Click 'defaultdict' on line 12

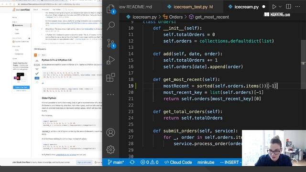(244, 41)
